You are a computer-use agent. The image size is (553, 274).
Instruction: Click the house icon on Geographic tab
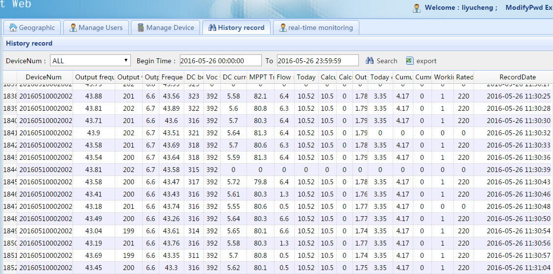click(13, 27)
